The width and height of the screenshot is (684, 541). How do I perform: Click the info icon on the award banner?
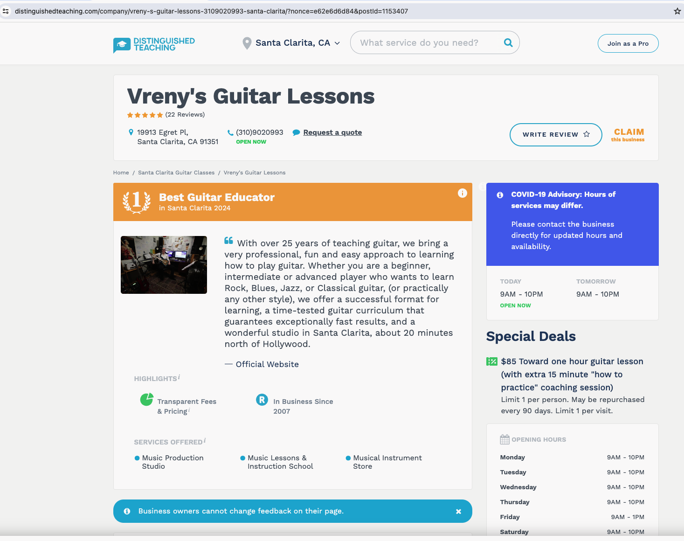[x=462, y=193]
